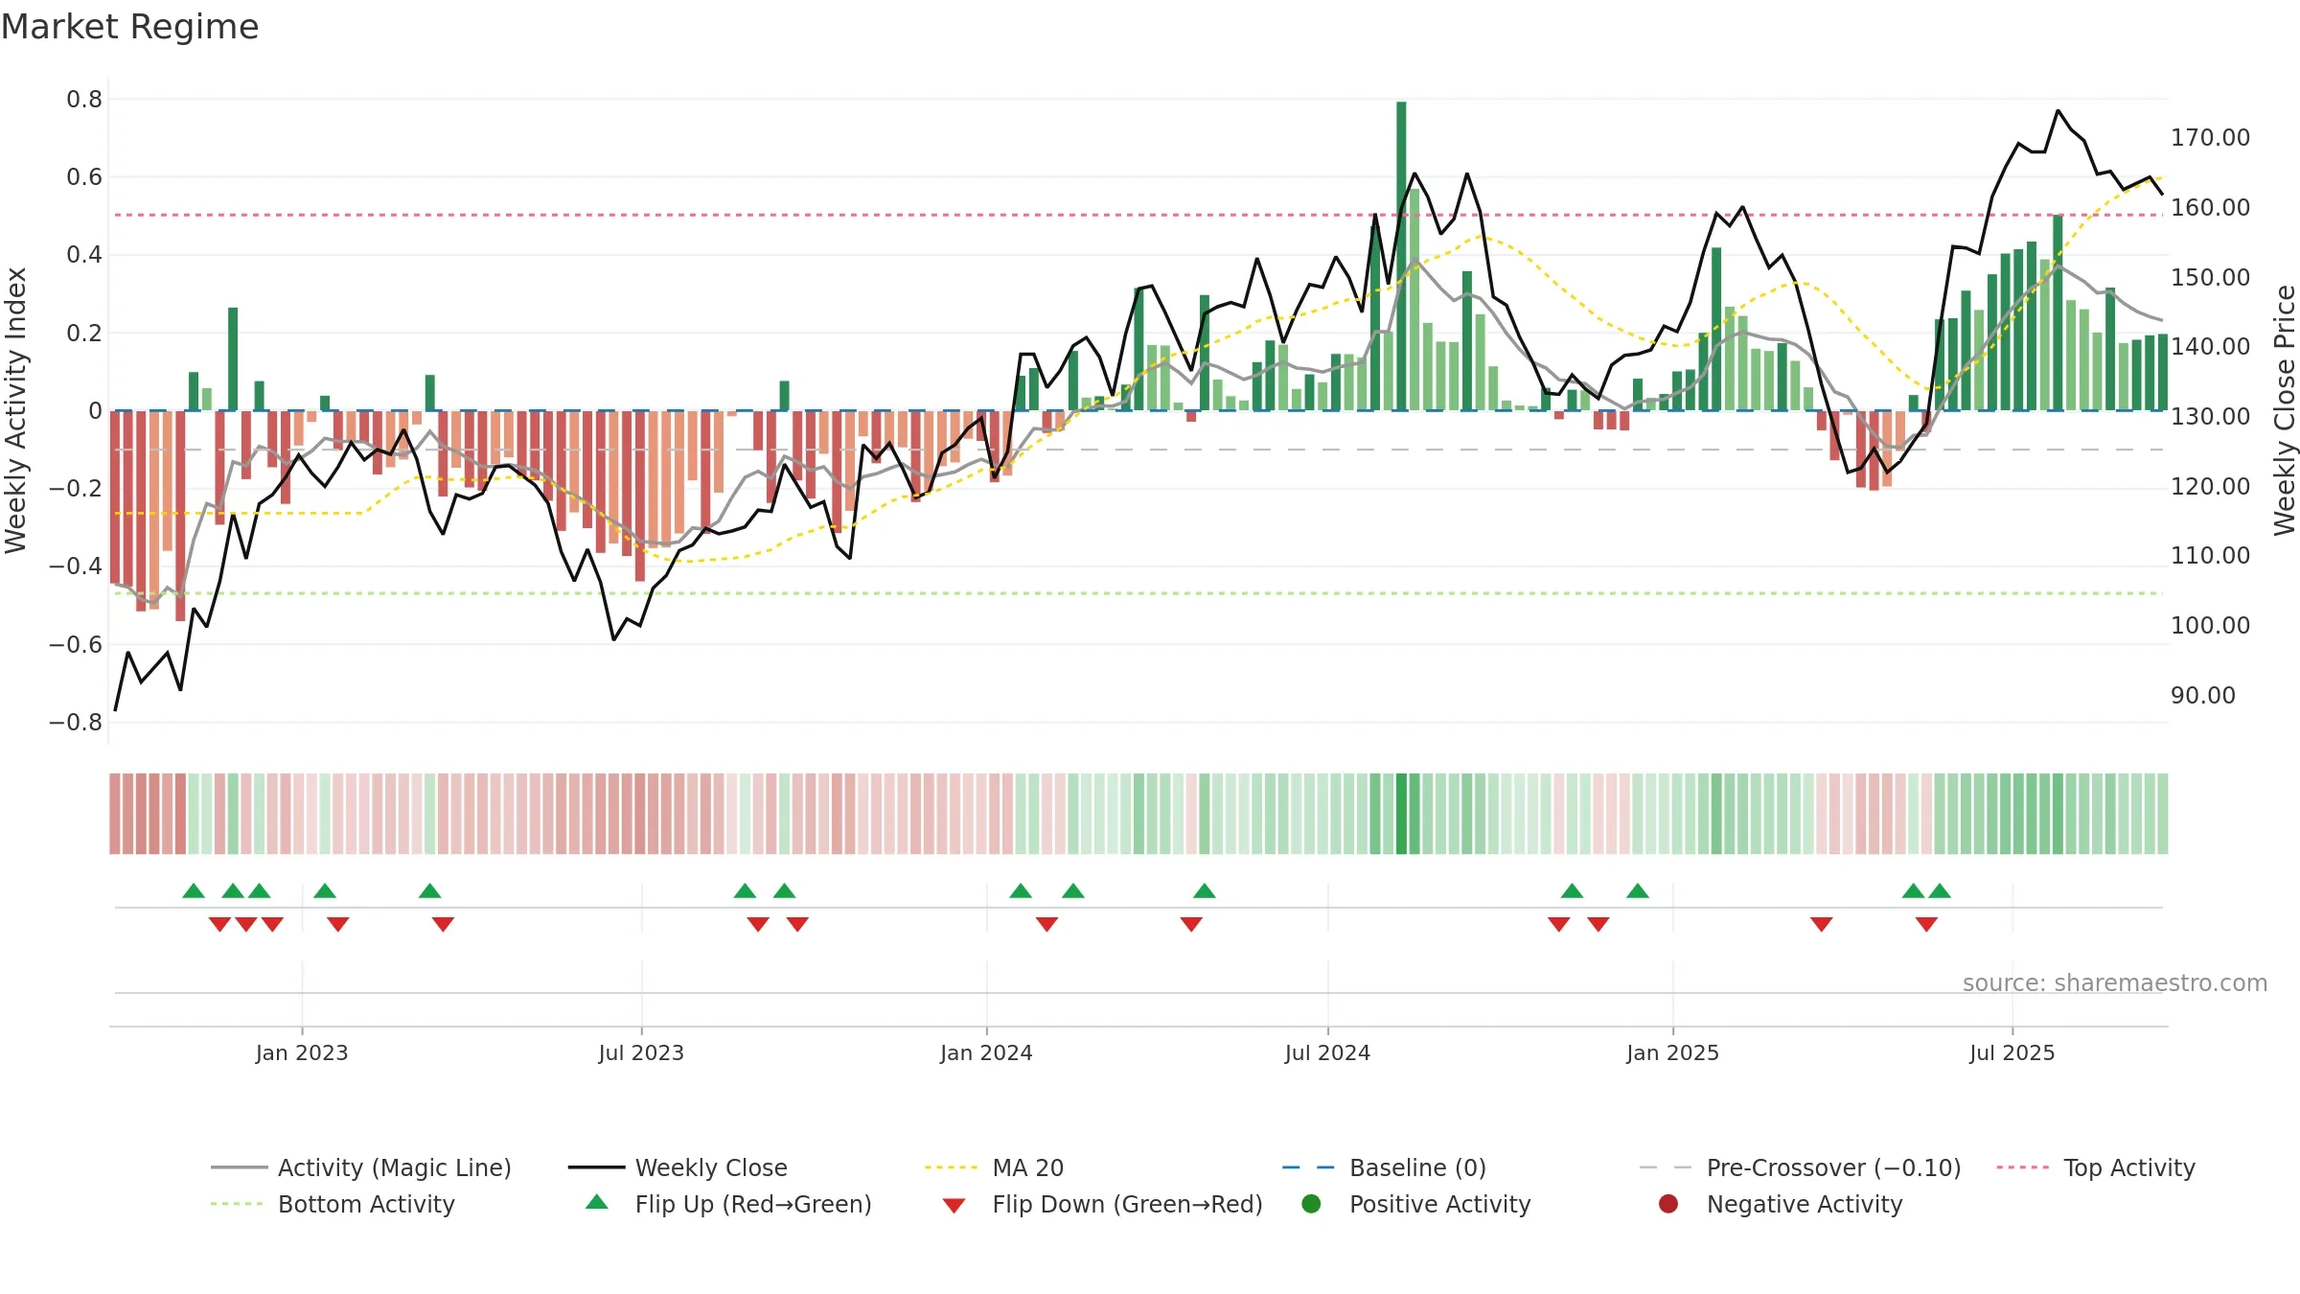This screenshot has height=1294, width=2300.
Task: Toggle the Activity (Magic Line) legend entry
Action: 361,1167
